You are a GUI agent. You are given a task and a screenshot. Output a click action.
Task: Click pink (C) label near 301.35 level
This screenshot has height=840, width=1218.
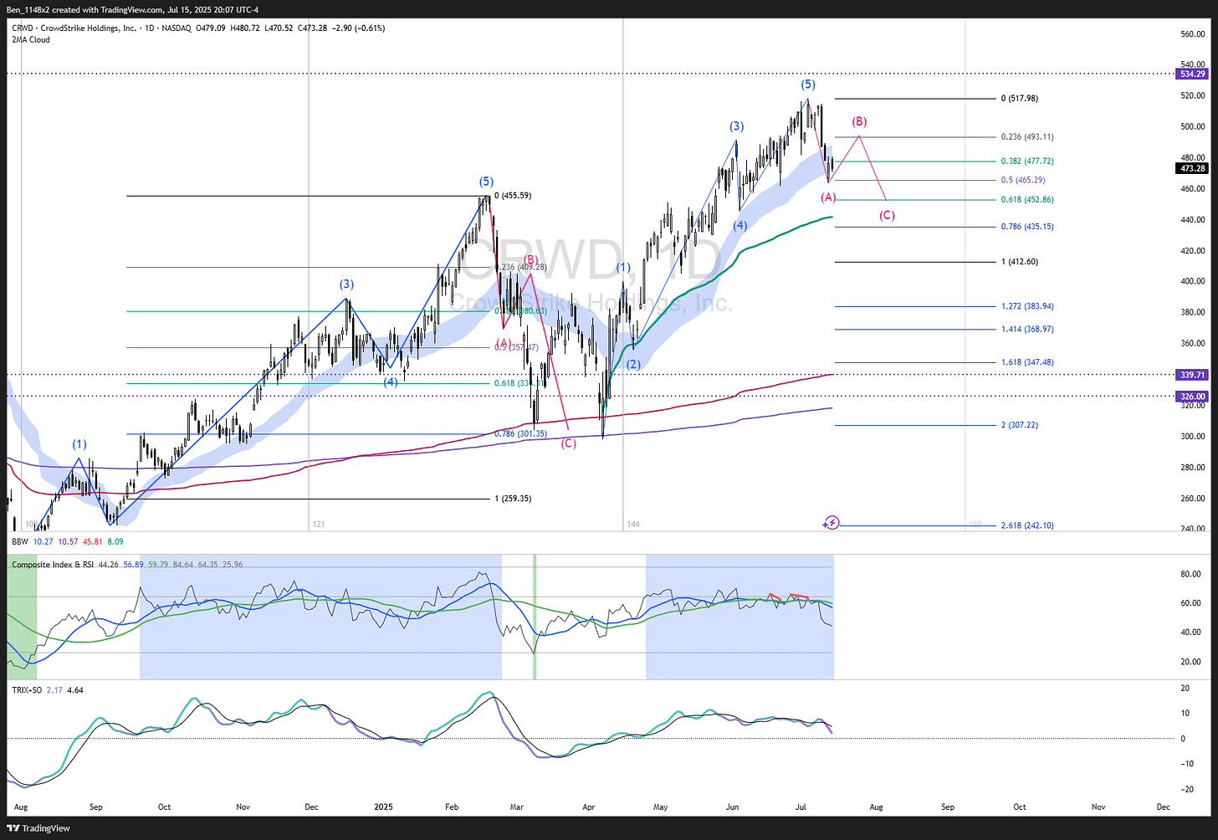(x=568, y=443)
